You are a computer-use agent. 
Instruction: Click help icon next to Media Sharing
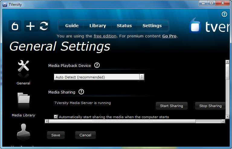tap(81, 92)
